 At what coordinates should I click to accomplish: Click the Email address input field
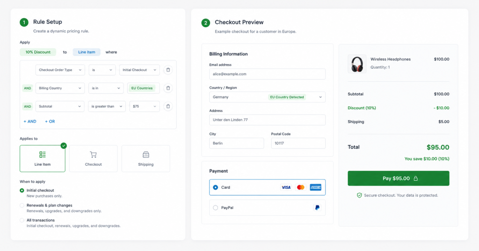coord(267,74)
